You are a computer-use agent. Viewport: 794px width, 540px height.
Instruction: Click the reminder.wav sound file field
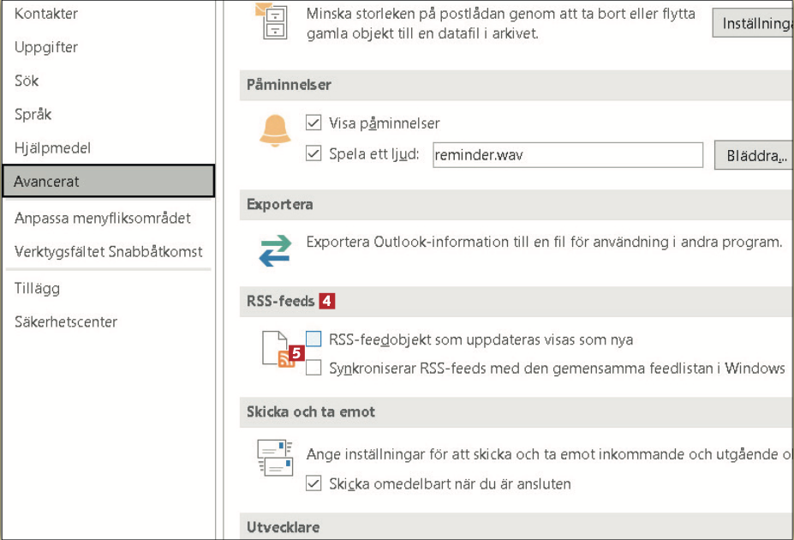point(567,155)
